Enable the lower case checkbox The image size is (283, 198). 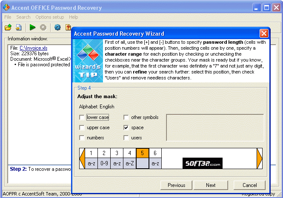pyautogui.click(x=82, y=117)
